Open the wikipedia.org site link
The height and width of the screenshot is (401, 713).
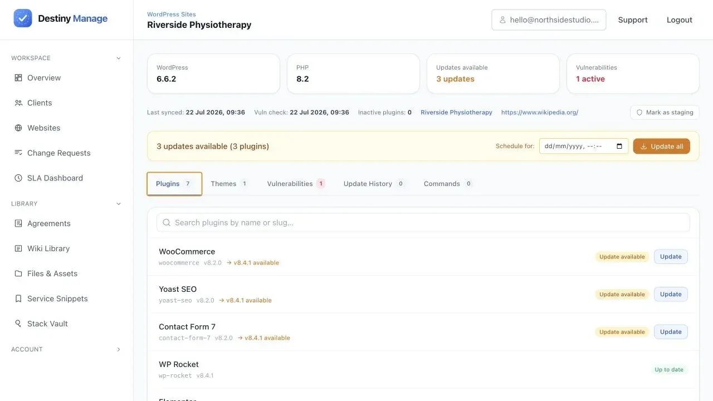tap(540, 113)
